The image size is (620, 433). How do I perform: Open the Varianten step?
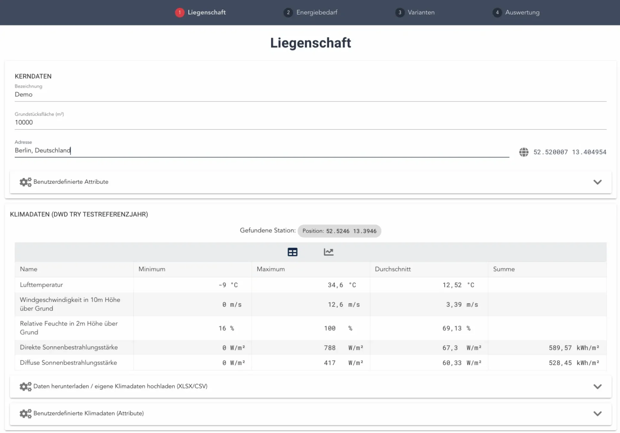pyautogui.click(x=421, y=13)
